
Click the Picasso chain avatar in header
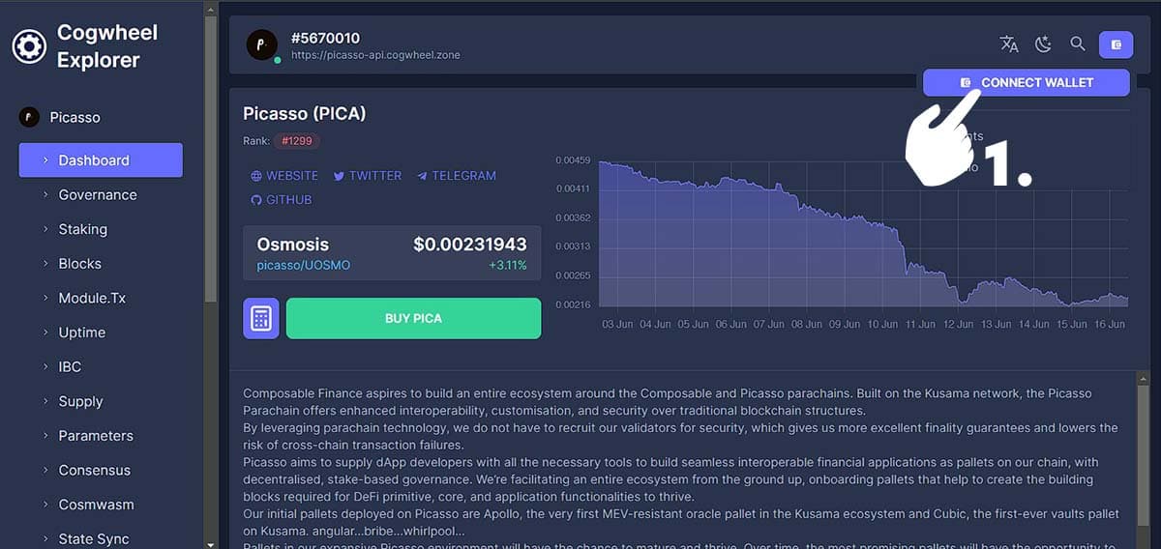261,45
